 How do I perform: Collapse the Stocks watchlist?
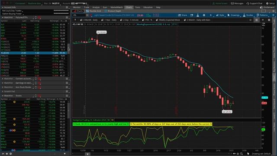pos(3,96)
